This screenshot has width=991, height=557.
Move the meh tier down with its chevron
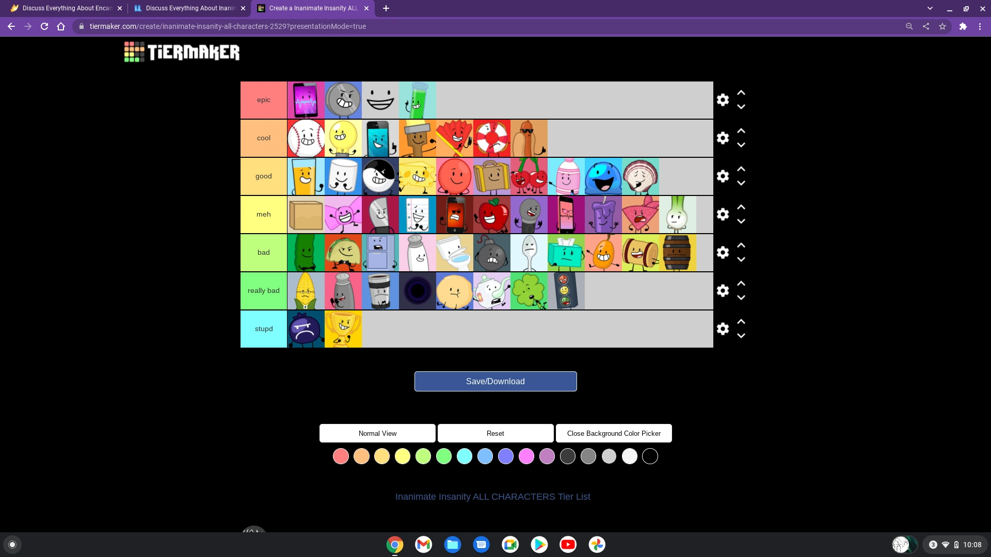click(741, 221)
